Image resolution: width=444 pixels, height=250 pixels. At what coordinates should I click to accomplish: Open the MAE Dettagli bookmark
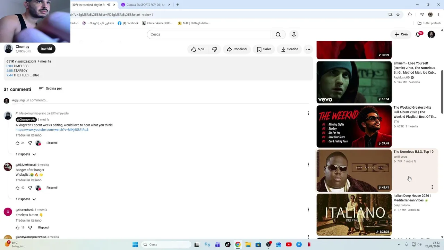[194, 23]
